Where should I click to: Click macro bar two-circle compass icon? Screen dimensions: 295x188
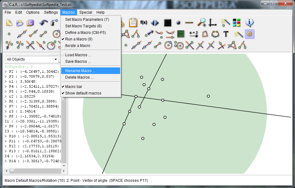tap(179, 45)
